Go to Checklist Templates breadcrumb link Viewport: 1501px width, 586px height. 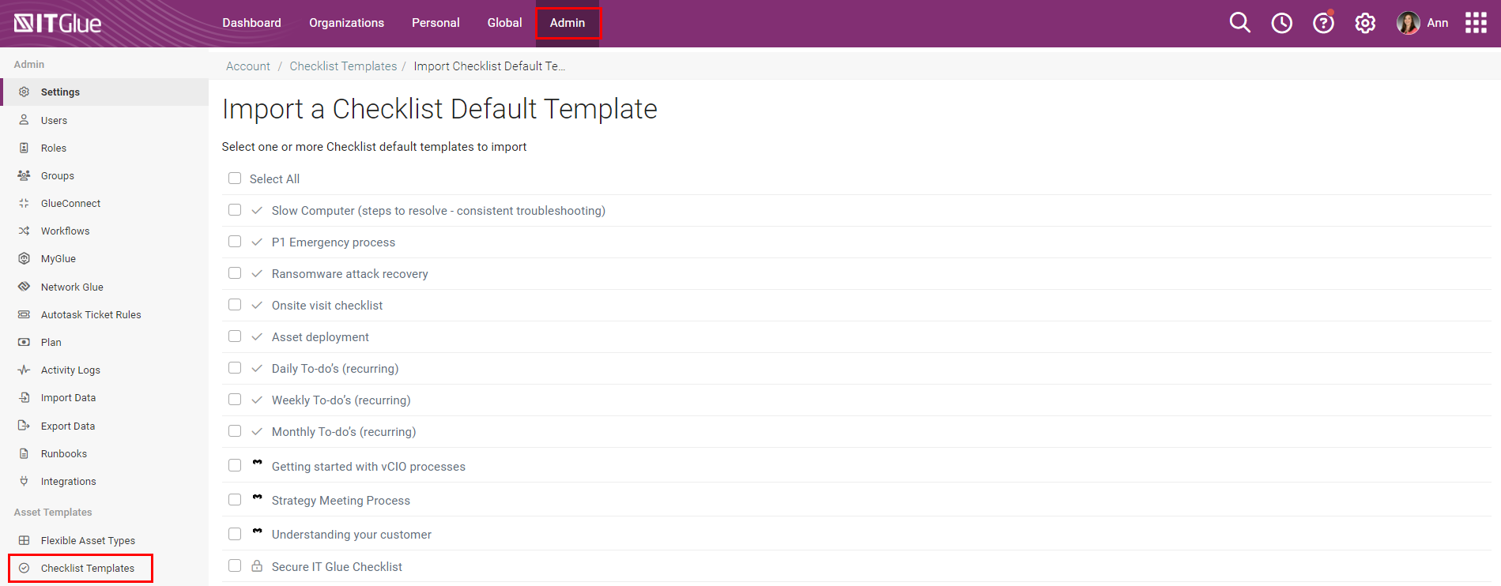coord(343,66)
